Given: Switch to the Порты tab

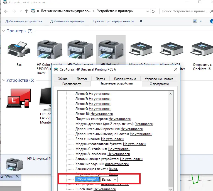Looking at the screenshot, I should (x=100, y=79).
